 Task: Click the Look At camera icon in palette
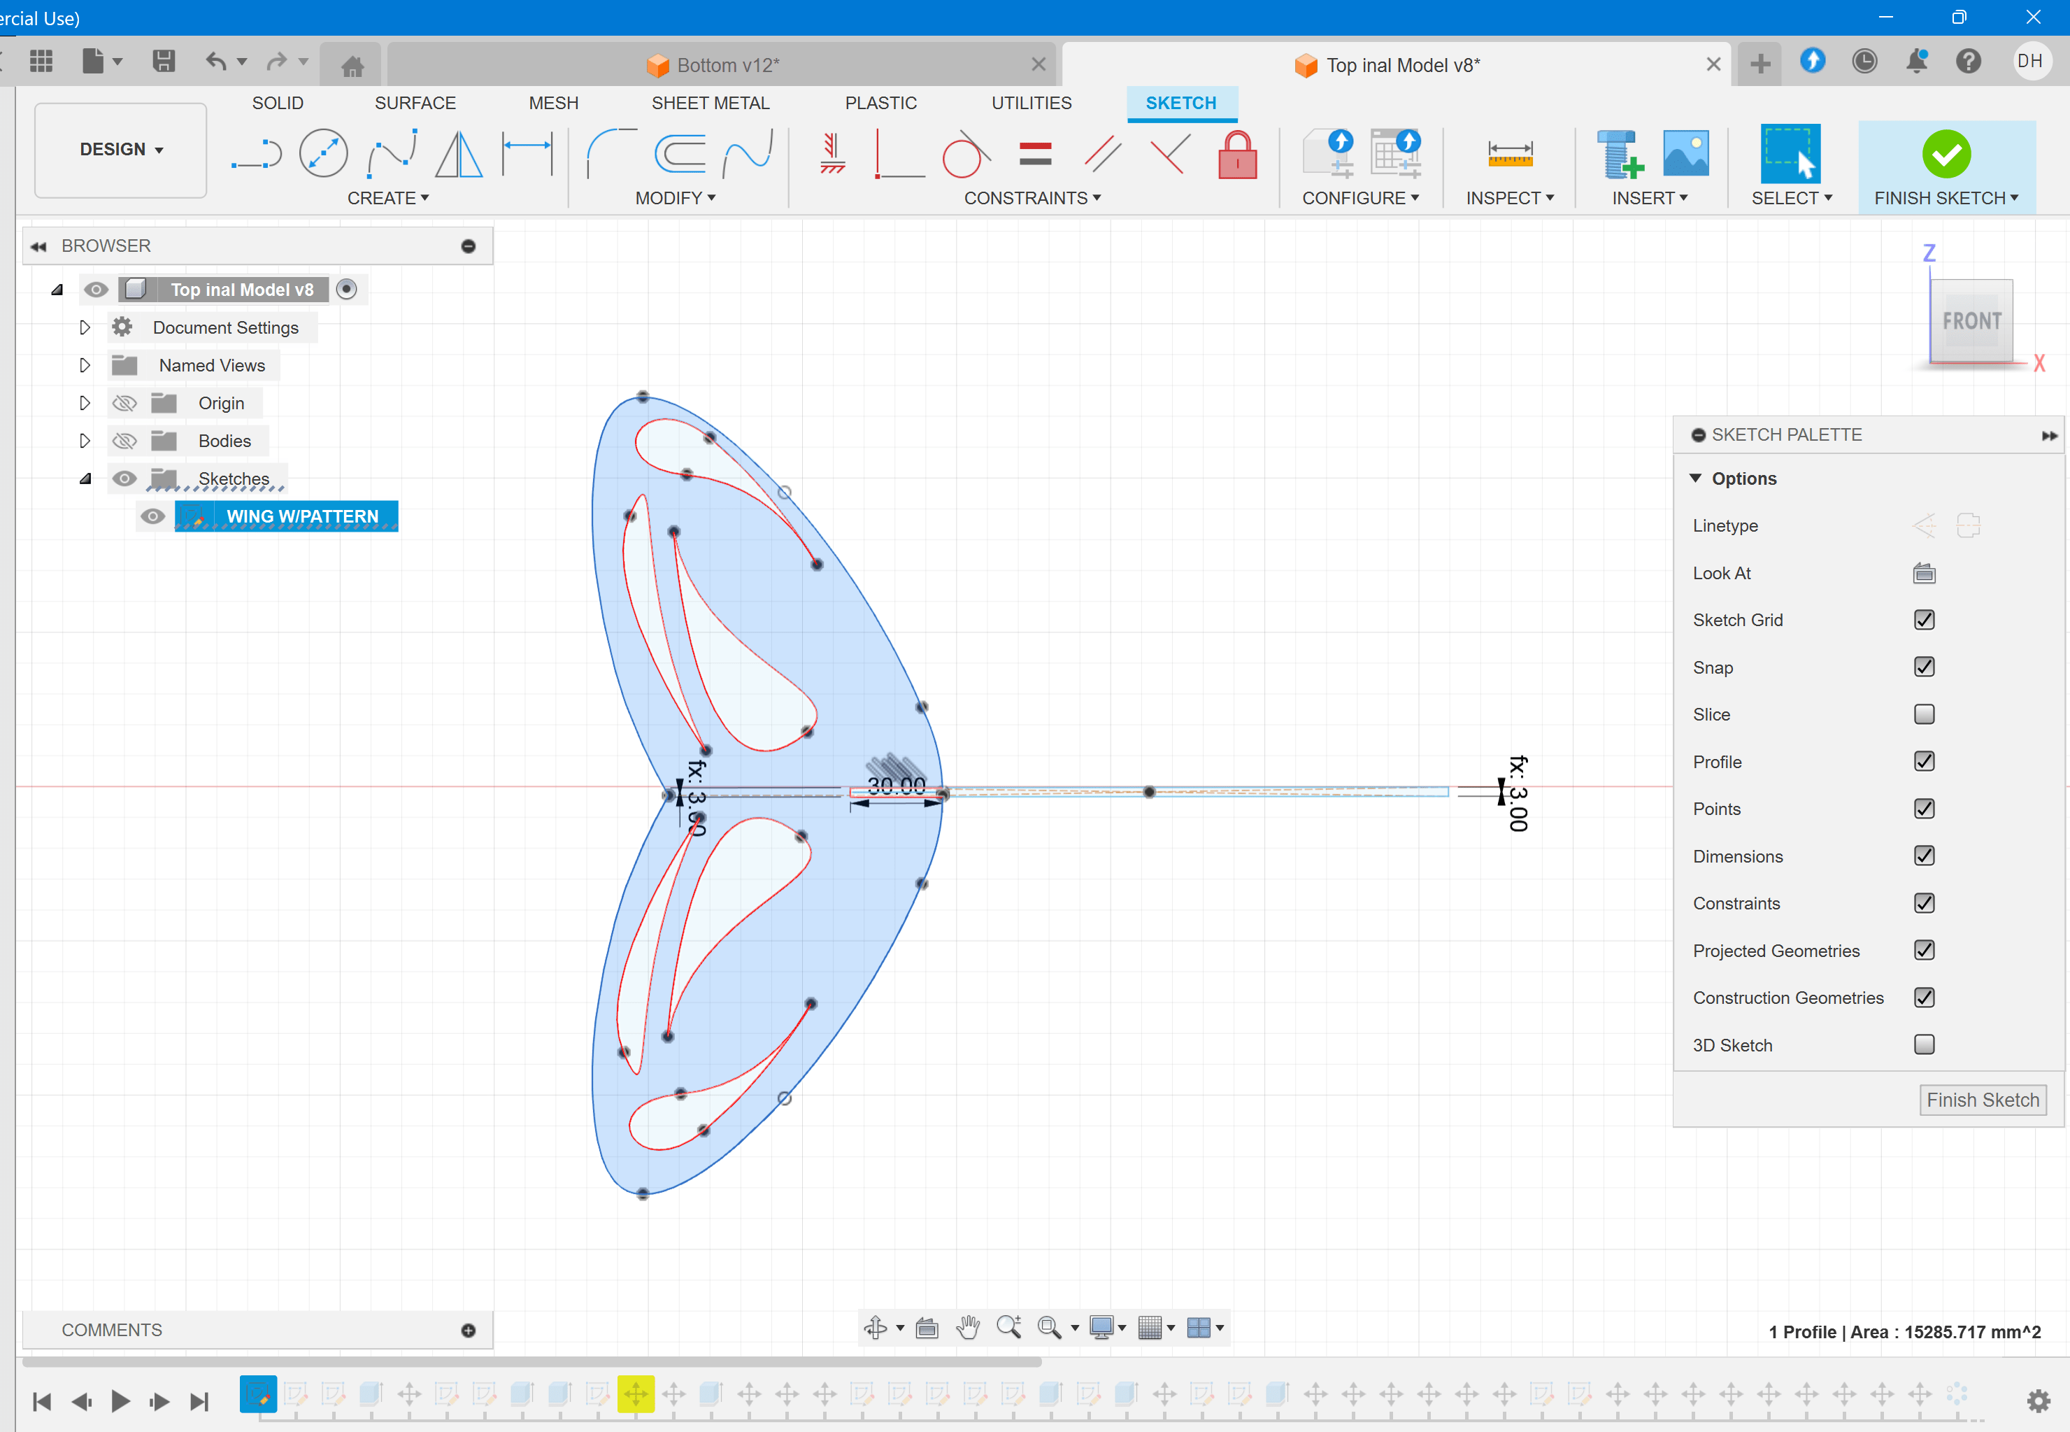pyautogui.click(x=1924, y=574)
